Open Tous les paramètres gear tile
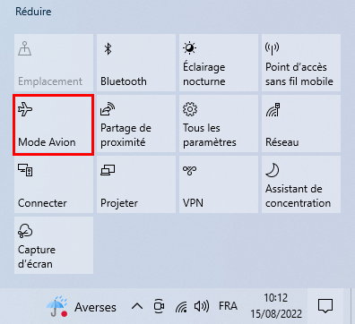The height and width of the screenshot is (324, 355). tap(219, 124)
